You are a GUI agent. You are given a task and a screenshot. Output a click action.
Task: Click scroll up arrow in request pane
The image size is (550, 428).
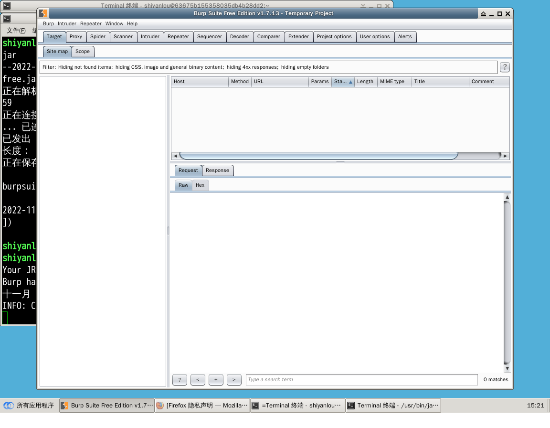(x=507, y=197)
